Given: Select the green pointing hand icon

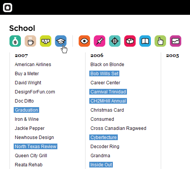Looking at the screenshot, I should click(160, 41).
